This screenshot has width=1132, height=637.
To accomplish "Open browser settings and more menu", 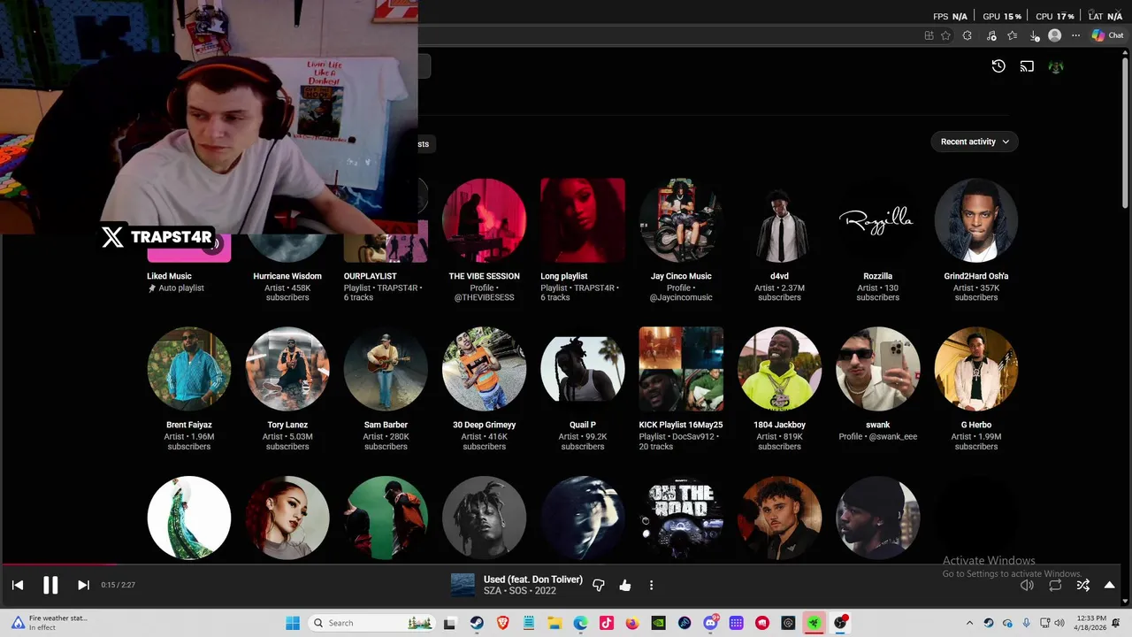I will [x=1075, y=35].
